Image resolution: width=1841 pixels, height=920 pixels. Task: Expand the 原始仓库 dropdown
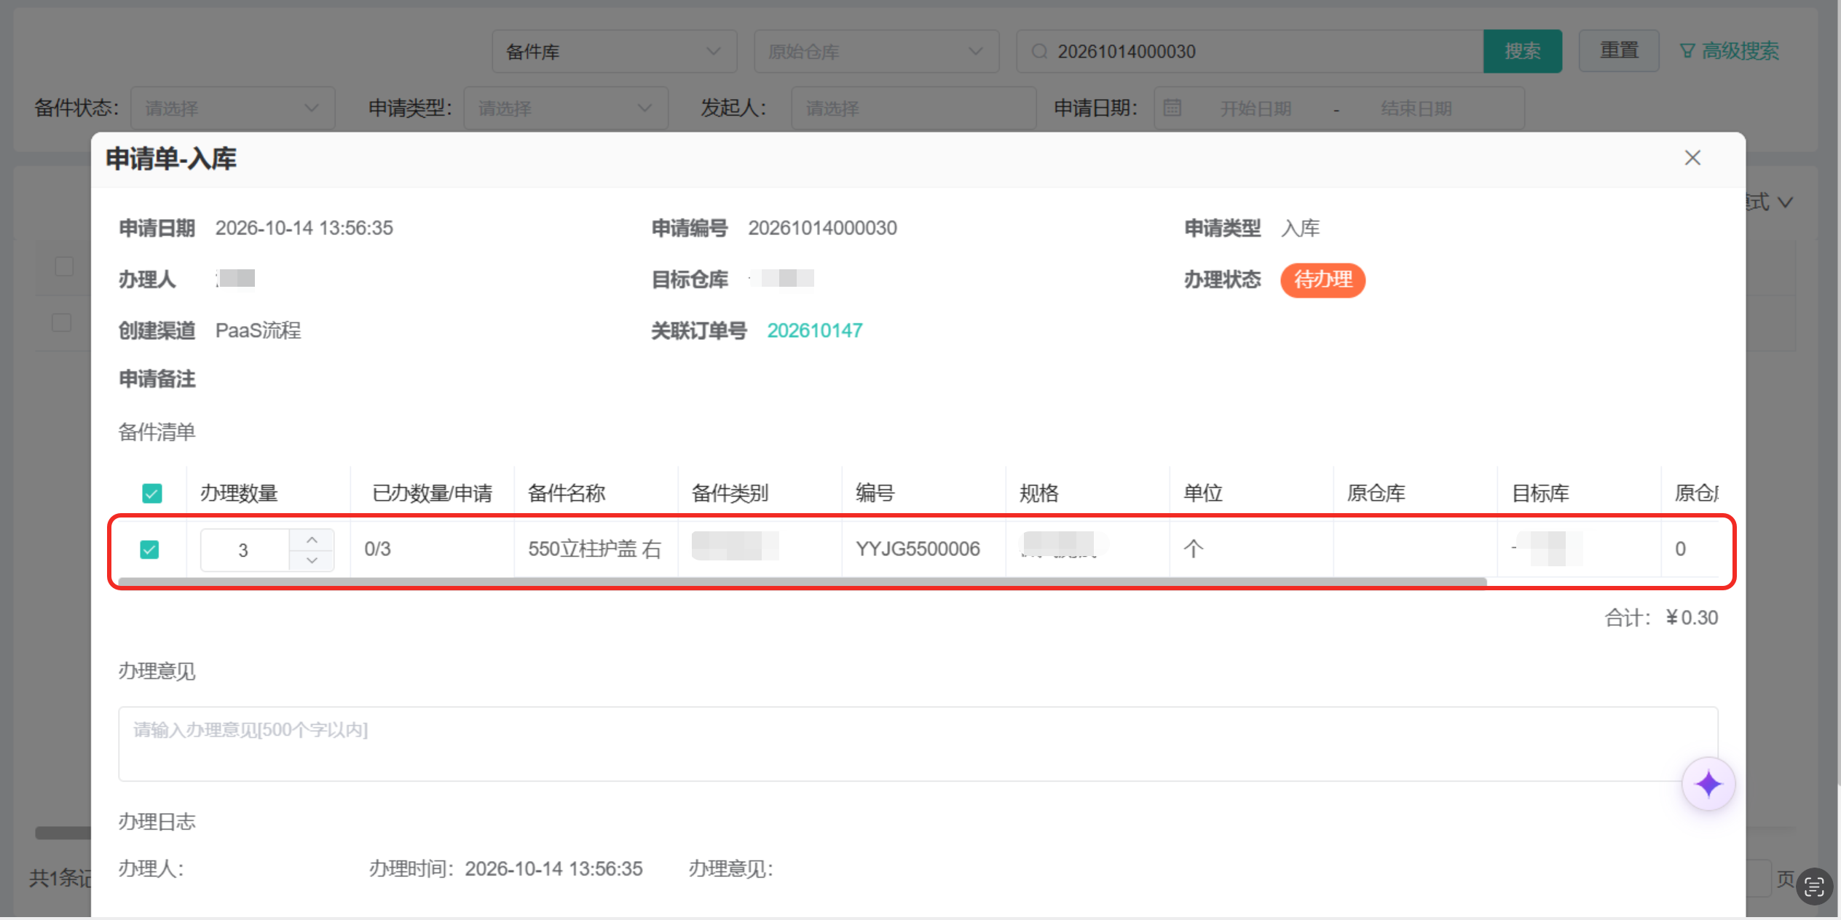(x=876, y=52)
